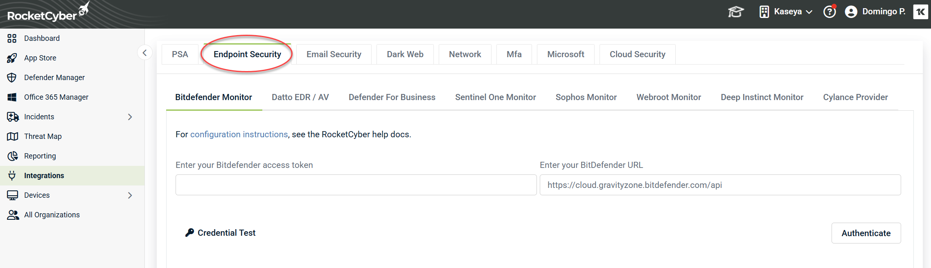Click the Kaseya K logo icon
931x268 pixels.
[920, 12]
